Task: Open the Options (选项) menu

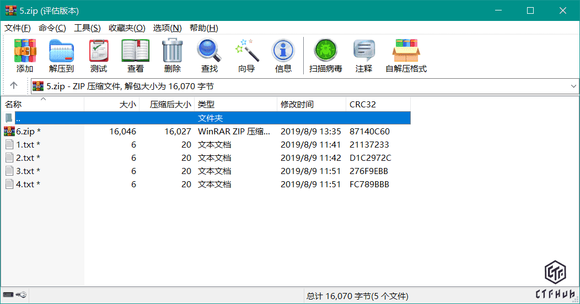Action: 167,28
